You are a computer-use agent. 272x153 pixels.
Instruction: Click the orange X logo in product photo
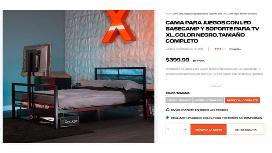(x=119, y=26)
